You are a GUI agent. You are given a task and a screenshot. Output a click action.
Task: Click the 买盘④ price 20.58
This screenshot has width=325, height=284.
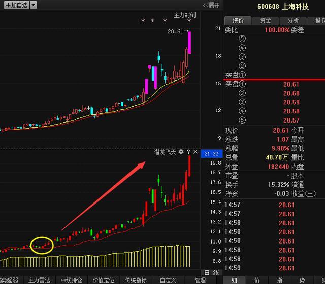pos(291,111)
